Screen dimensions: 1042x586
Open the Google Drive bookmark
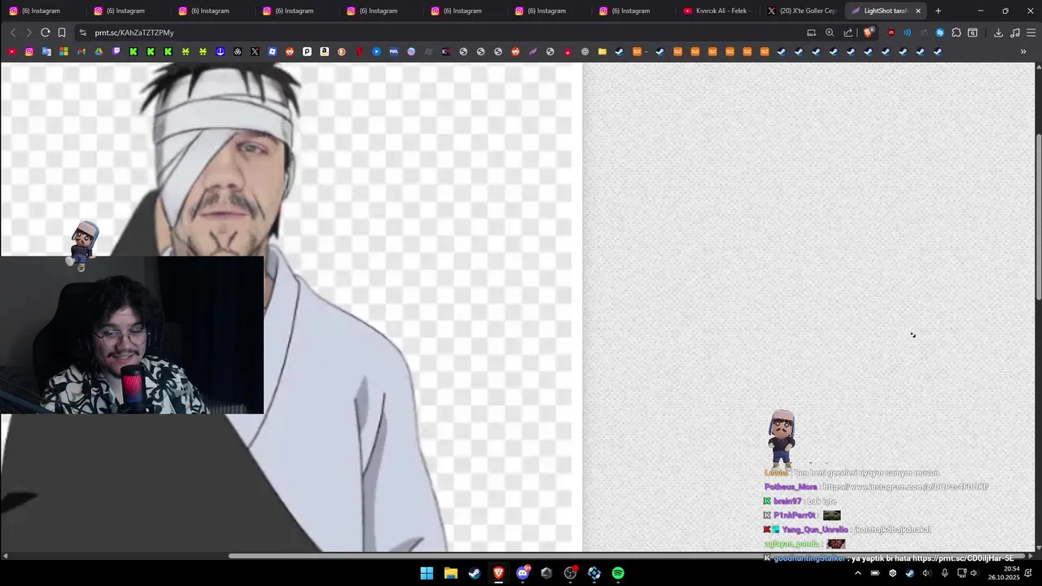tap(99, 51)
